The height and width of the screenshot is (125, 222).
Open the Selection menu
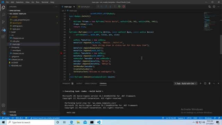click(x=20, y=2)
